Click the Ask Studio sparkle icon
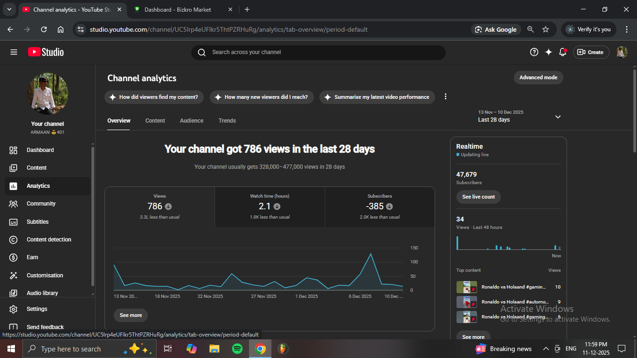 (x=548, y=52)
